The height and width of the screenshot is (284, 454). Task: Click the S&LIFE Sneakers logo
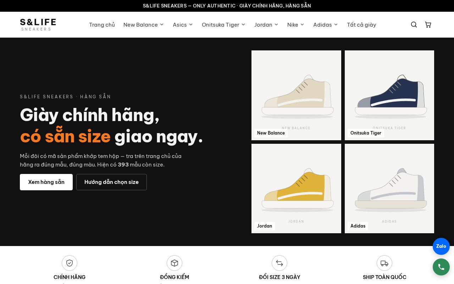[x=38, y=24]
